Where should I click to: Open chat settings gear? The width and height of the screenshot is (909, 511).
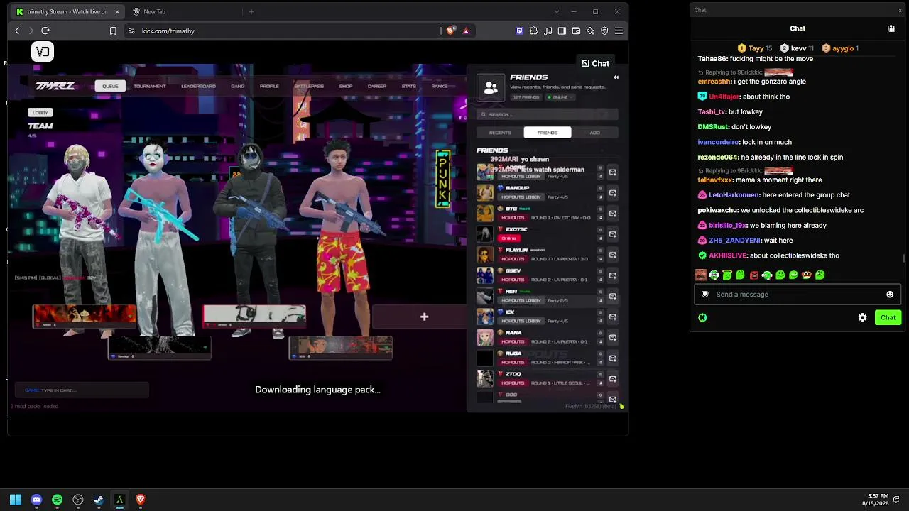[862, 318]
